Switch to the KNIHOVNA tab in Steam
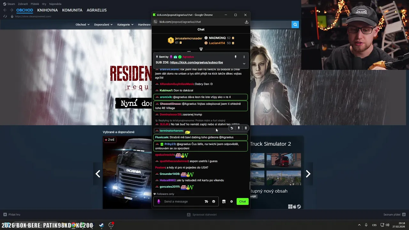 [47, 10]
